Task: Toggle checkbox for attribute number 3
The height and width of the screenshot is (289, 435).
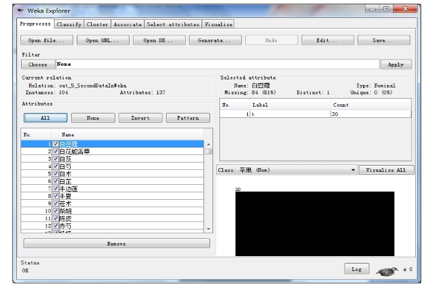Action: pos(56,159)
